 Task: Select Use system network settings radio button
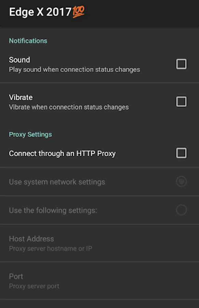pyautogui.click(x=182, y=182)
